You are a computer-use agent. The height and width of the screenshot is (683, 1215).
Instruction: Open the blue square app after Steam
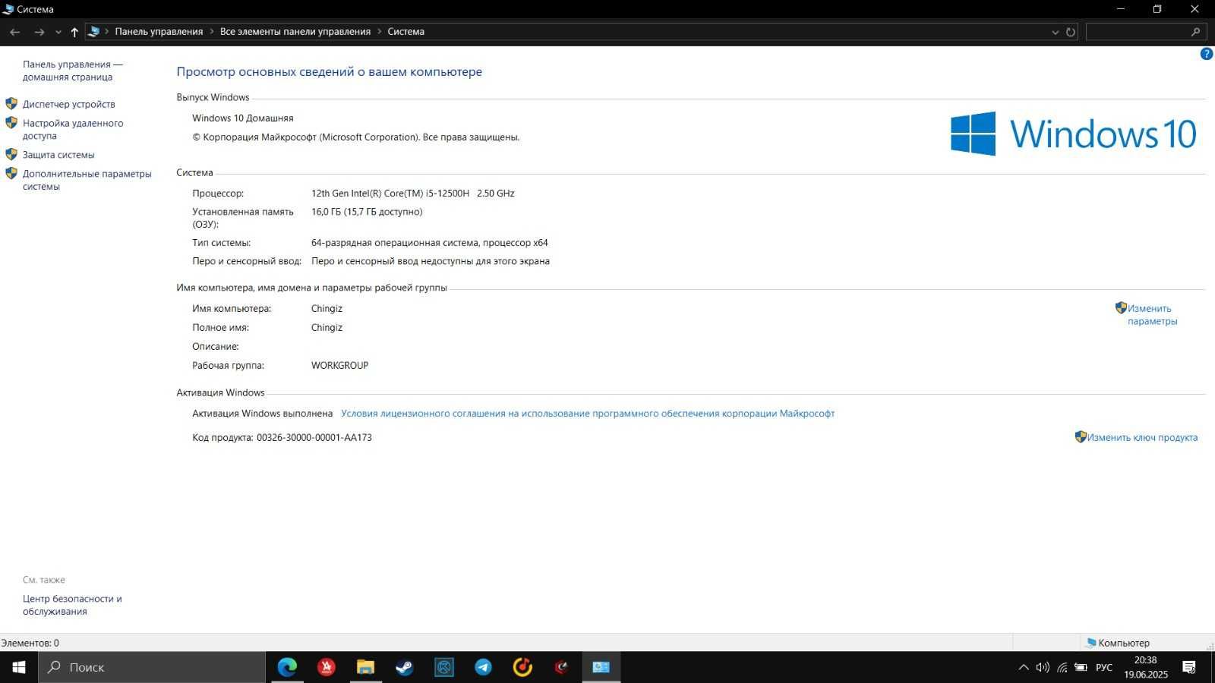444,667
